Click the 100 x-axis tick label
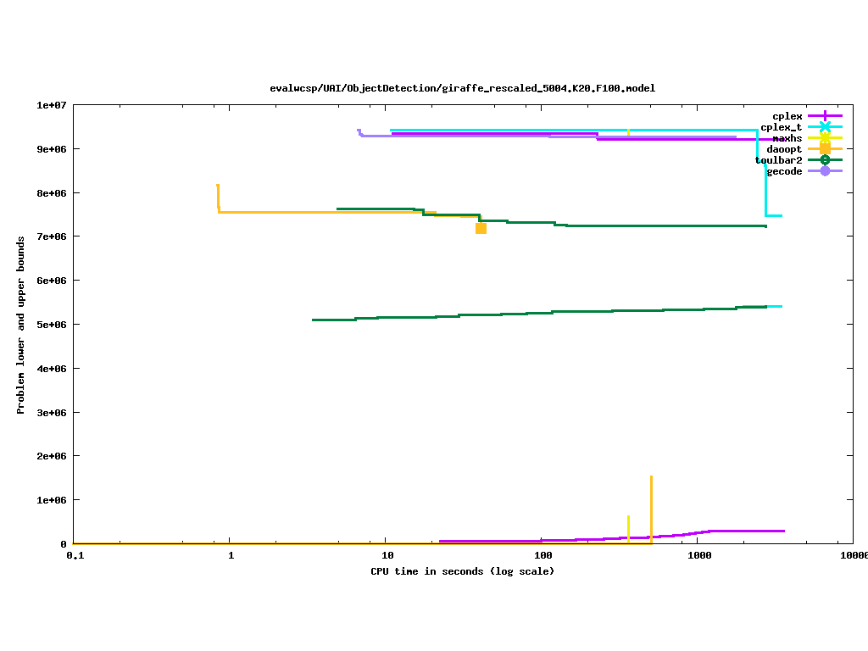This screenshot has height=651, width=868. [542, 556]
